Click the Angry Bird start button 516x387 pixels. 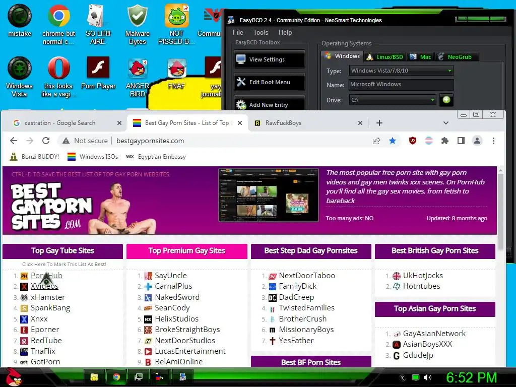coord(14,377)
